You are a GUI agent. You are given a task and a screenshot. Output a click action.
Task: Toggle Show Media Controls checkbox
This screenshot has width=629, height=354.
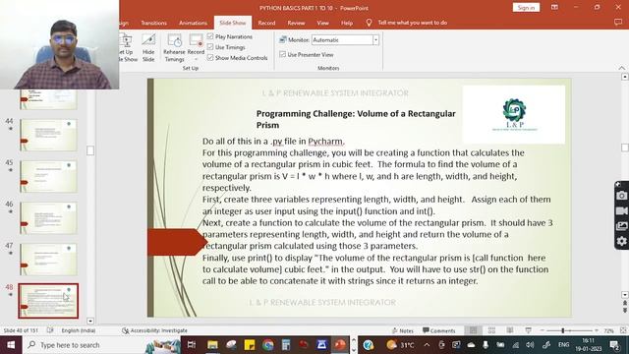[210, 57]
